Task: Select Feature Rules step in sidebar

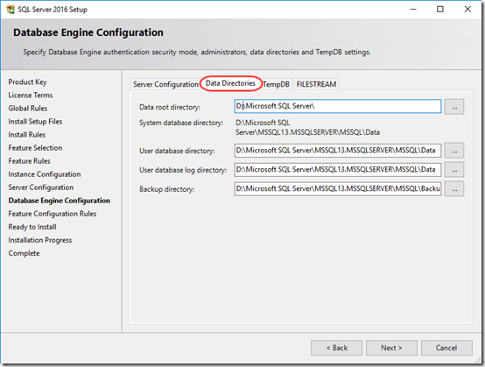Action: [29, 161]
